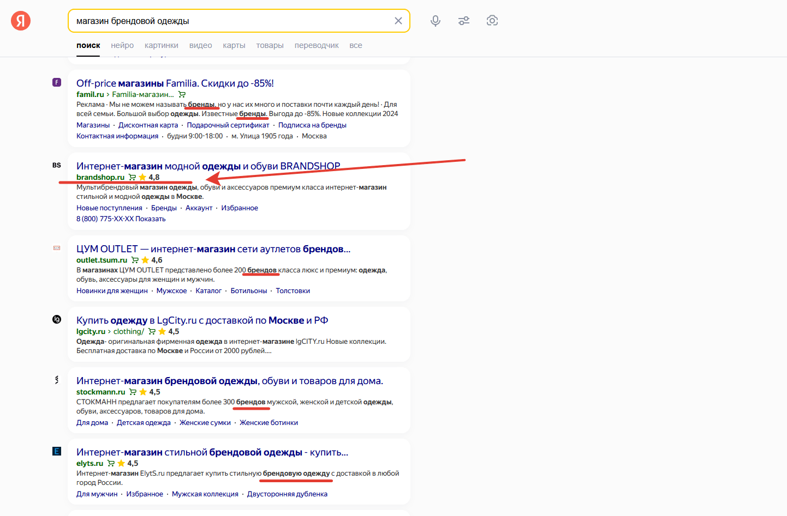Select the поиск tab
Viewport: 787px width, 516px height.
pyautogui.click(x=88, y=45)
